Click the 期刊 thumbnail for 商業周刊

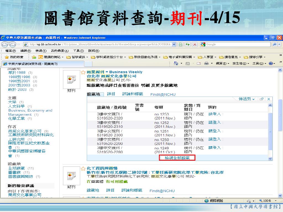72,79
